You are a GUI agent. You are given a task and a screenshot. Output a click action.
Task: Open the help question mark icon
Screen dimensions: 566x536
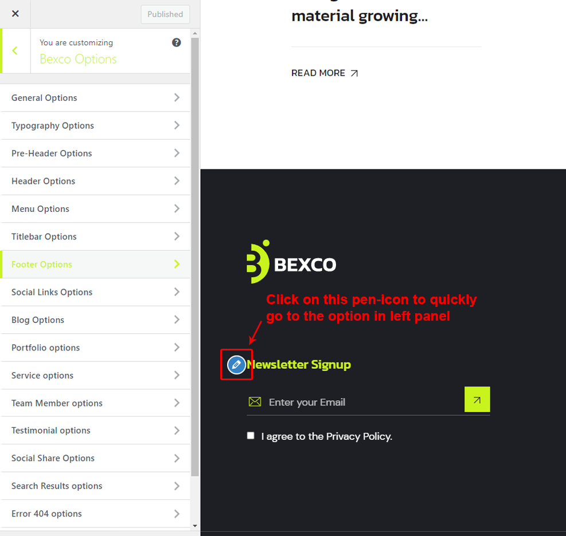177,42
